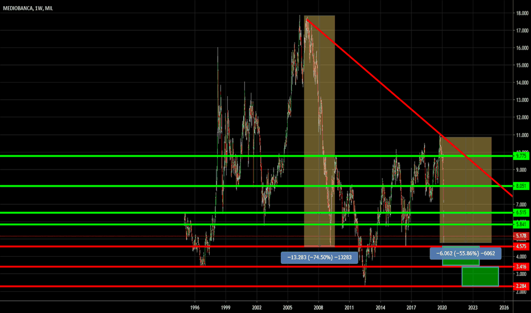This screenshot has width=531, height=313.
Task: Click the 5.178 current price label
Action: pyautogui.click(x=521, y=236)
